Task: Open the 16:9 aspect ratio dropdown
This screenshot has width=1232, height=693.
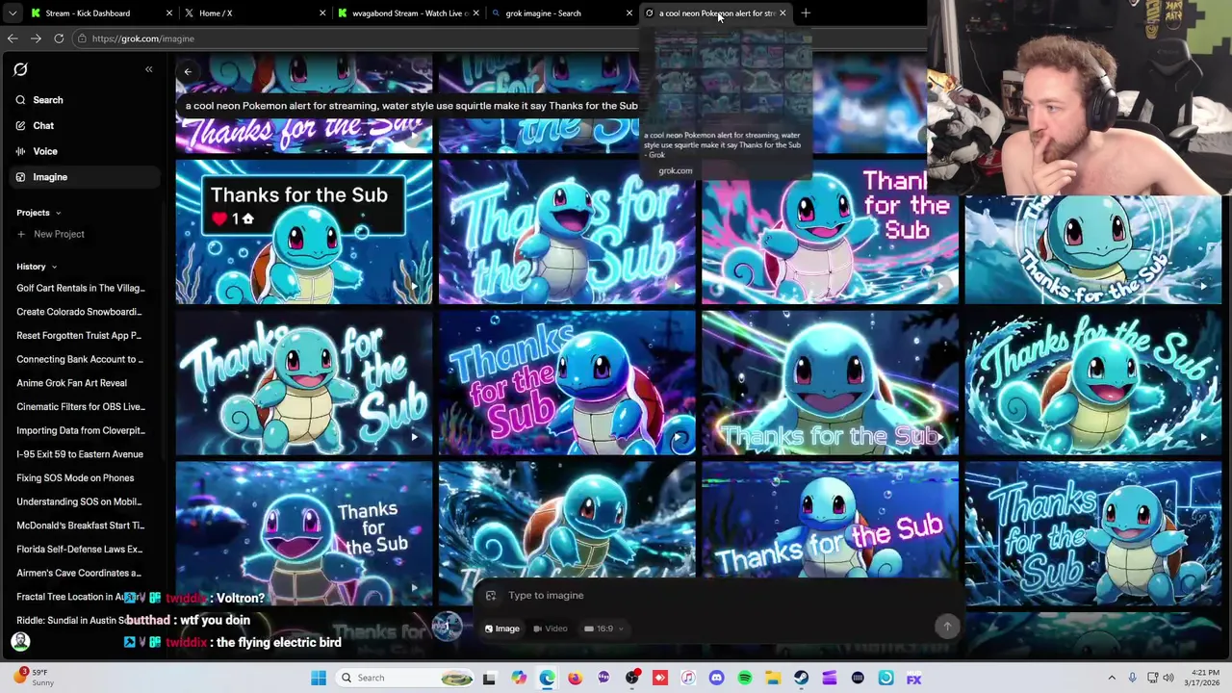Action: (x=603, y=629)
